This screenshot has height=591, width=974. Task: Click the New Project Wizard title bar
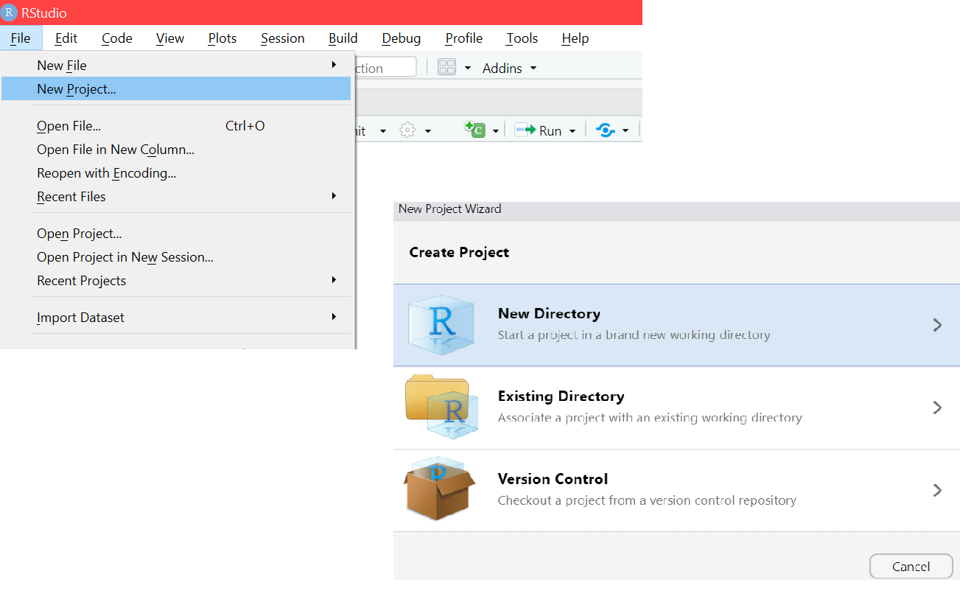676,209
